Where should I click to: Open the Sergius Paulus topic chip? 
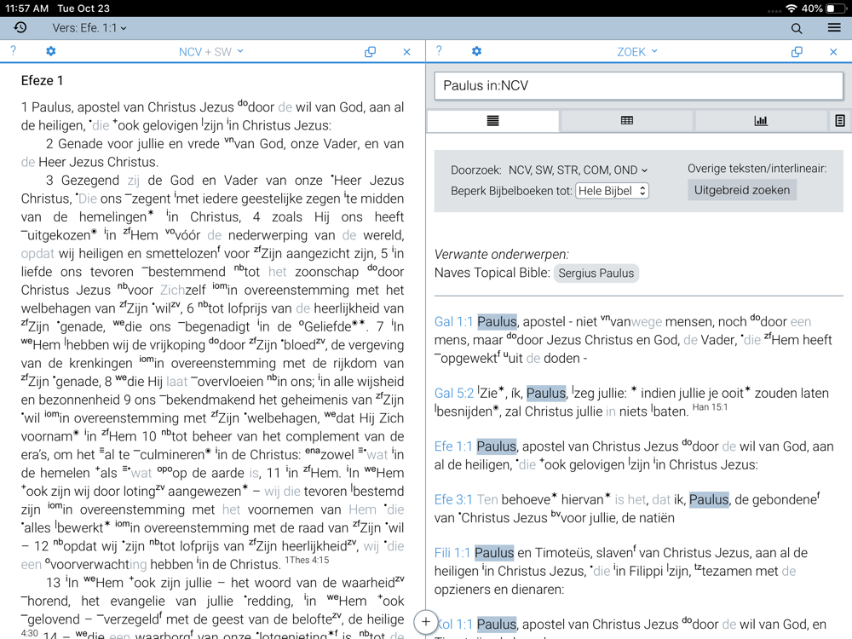(x=596, y=273)
